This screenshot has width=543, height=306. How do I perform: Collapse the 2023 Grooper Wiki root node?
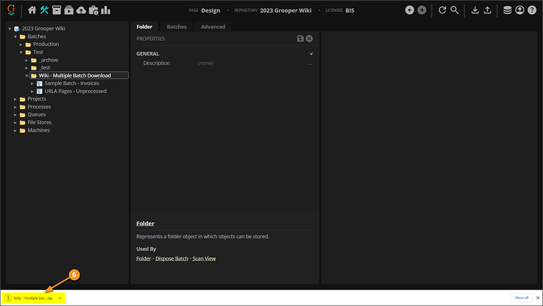(x=10, y=29)
